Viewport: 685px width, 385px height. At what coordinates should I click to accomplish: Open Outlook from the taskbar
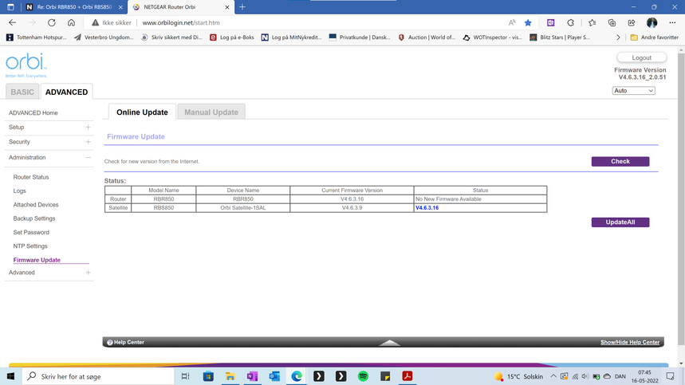click(x=274, y=376)
